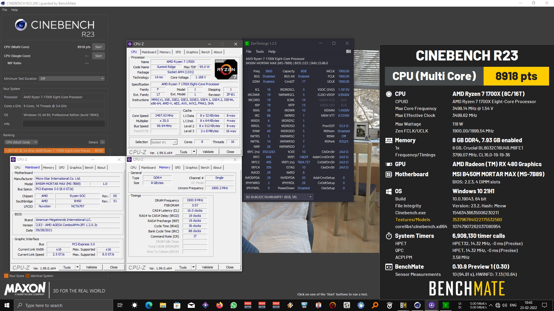Viewport: 554px width, 311px height.
Task: Click Tools in the top CPU-Z window
Action: click(x=184, y=152)
